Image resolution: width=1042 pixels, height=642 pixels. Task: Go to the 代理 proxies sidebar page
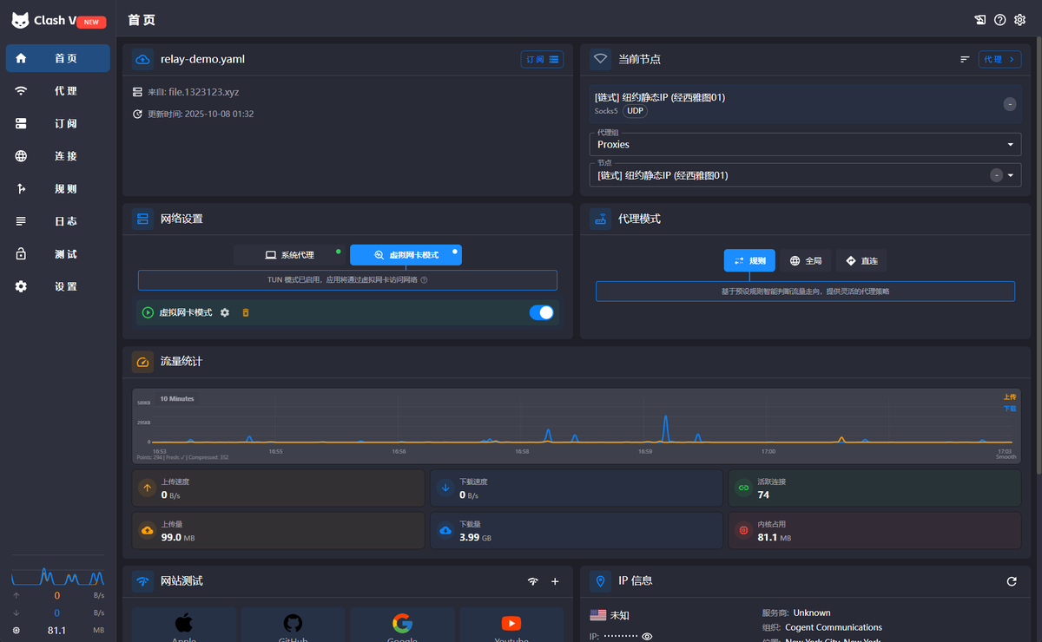57,91
